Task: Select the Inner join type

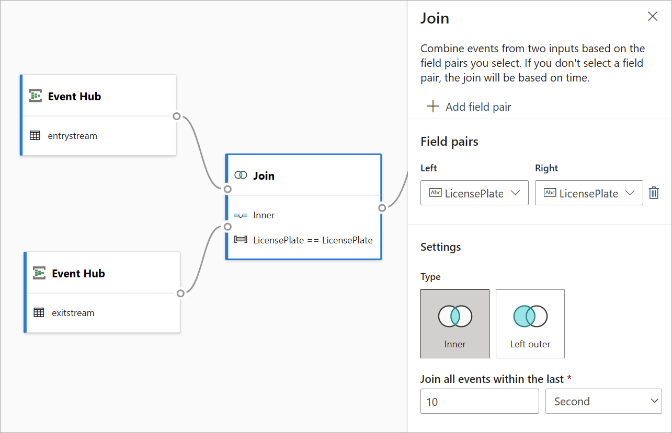Action: pos(454,323)
